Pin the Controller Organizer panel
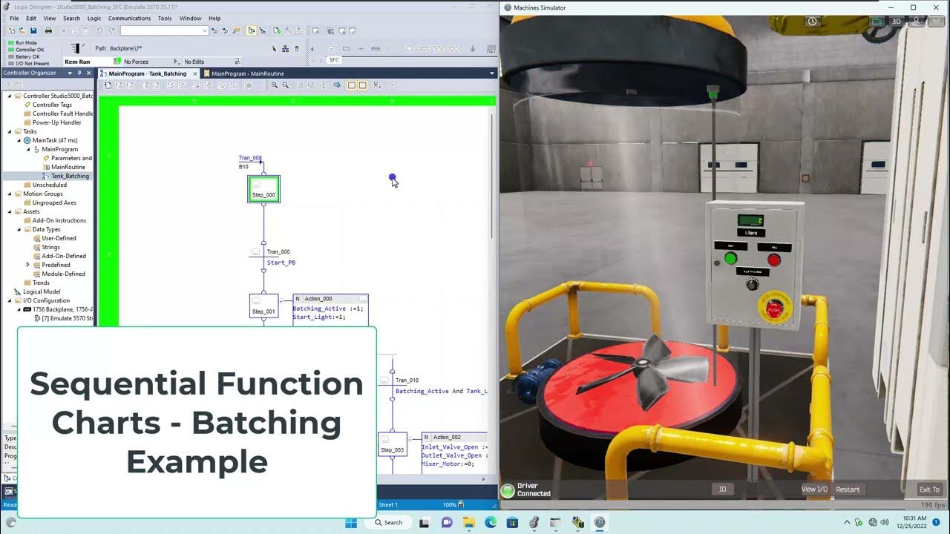 click(79, 73)
